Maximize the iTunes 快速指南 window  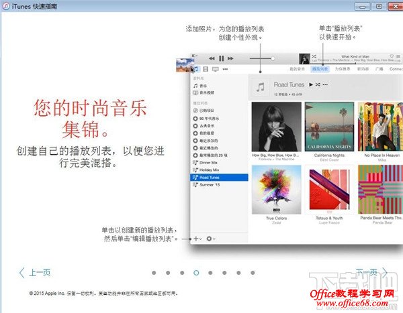click(379, 7)
